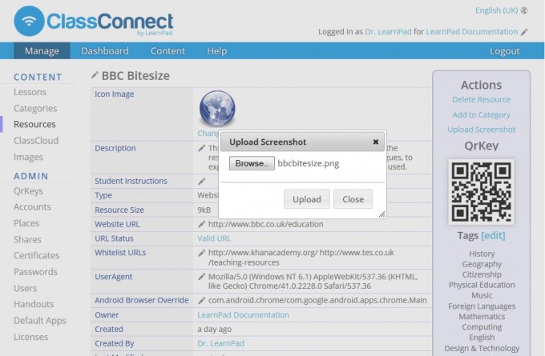Open the Manage tab
Image resolution: width=545 pixels, height=356 pixels.
click(x=42, y=51)
